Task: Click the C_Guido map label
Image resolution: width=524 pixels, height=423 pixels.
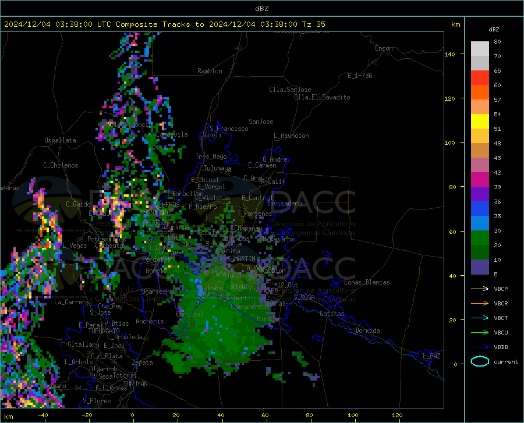Action: pyautogui.click(x=78, y=204)
